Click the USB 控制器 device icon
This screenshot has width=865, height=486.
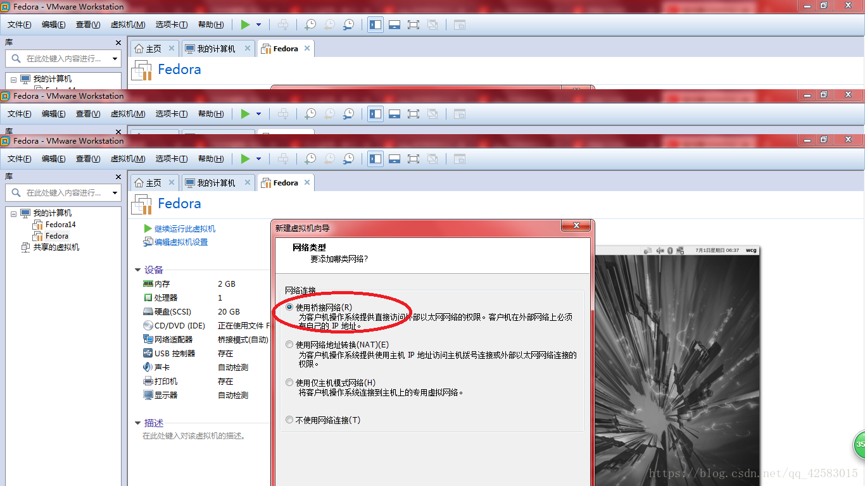click(148, 353)
